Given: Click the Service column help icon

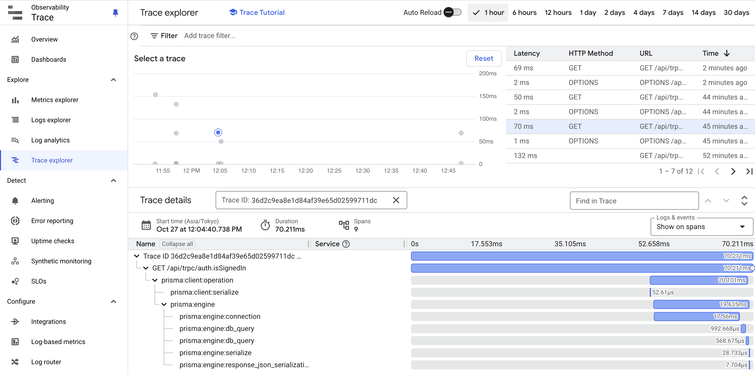Looking at the screenshot, I should [346, 244].
